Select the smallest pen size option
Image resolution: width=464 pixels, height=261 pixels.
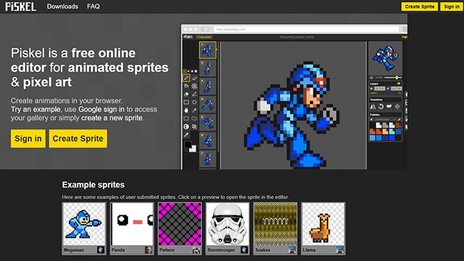point(185,71)
